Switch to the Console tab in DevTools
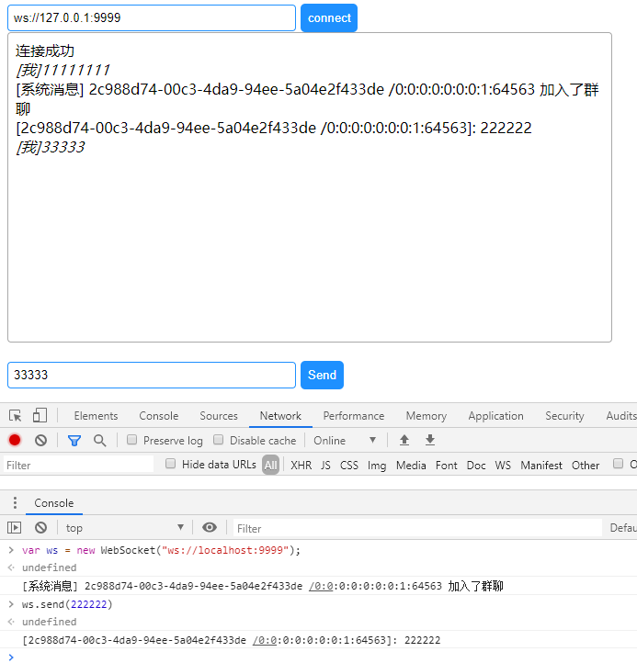The height and width of the screenshot is (663, 637). click(159, 416)
